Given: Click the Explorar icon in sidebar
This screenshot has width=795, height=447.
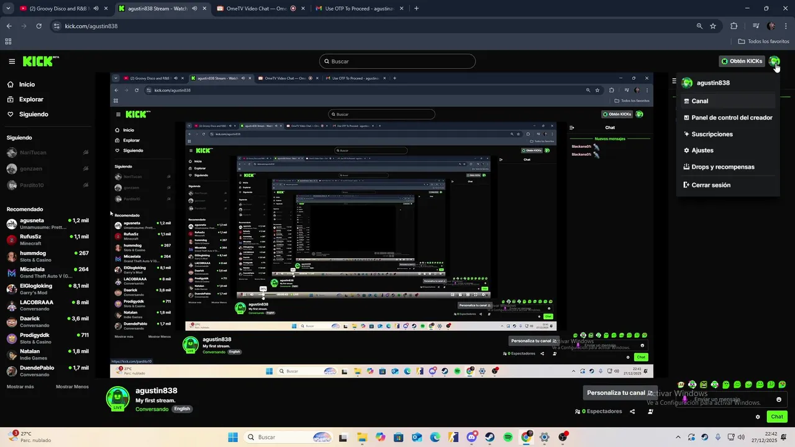Looking at the screenshot, I should [11, 99].
